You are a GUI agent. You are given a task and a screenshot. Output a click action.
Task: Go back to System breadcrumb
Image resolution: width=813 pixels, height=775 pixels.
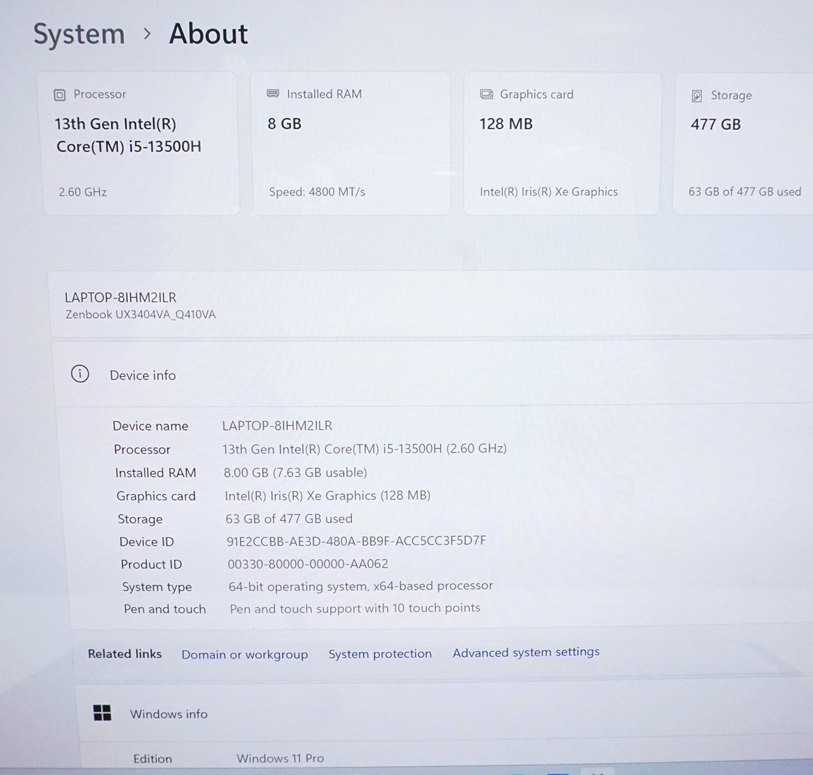tap(79, 35)
